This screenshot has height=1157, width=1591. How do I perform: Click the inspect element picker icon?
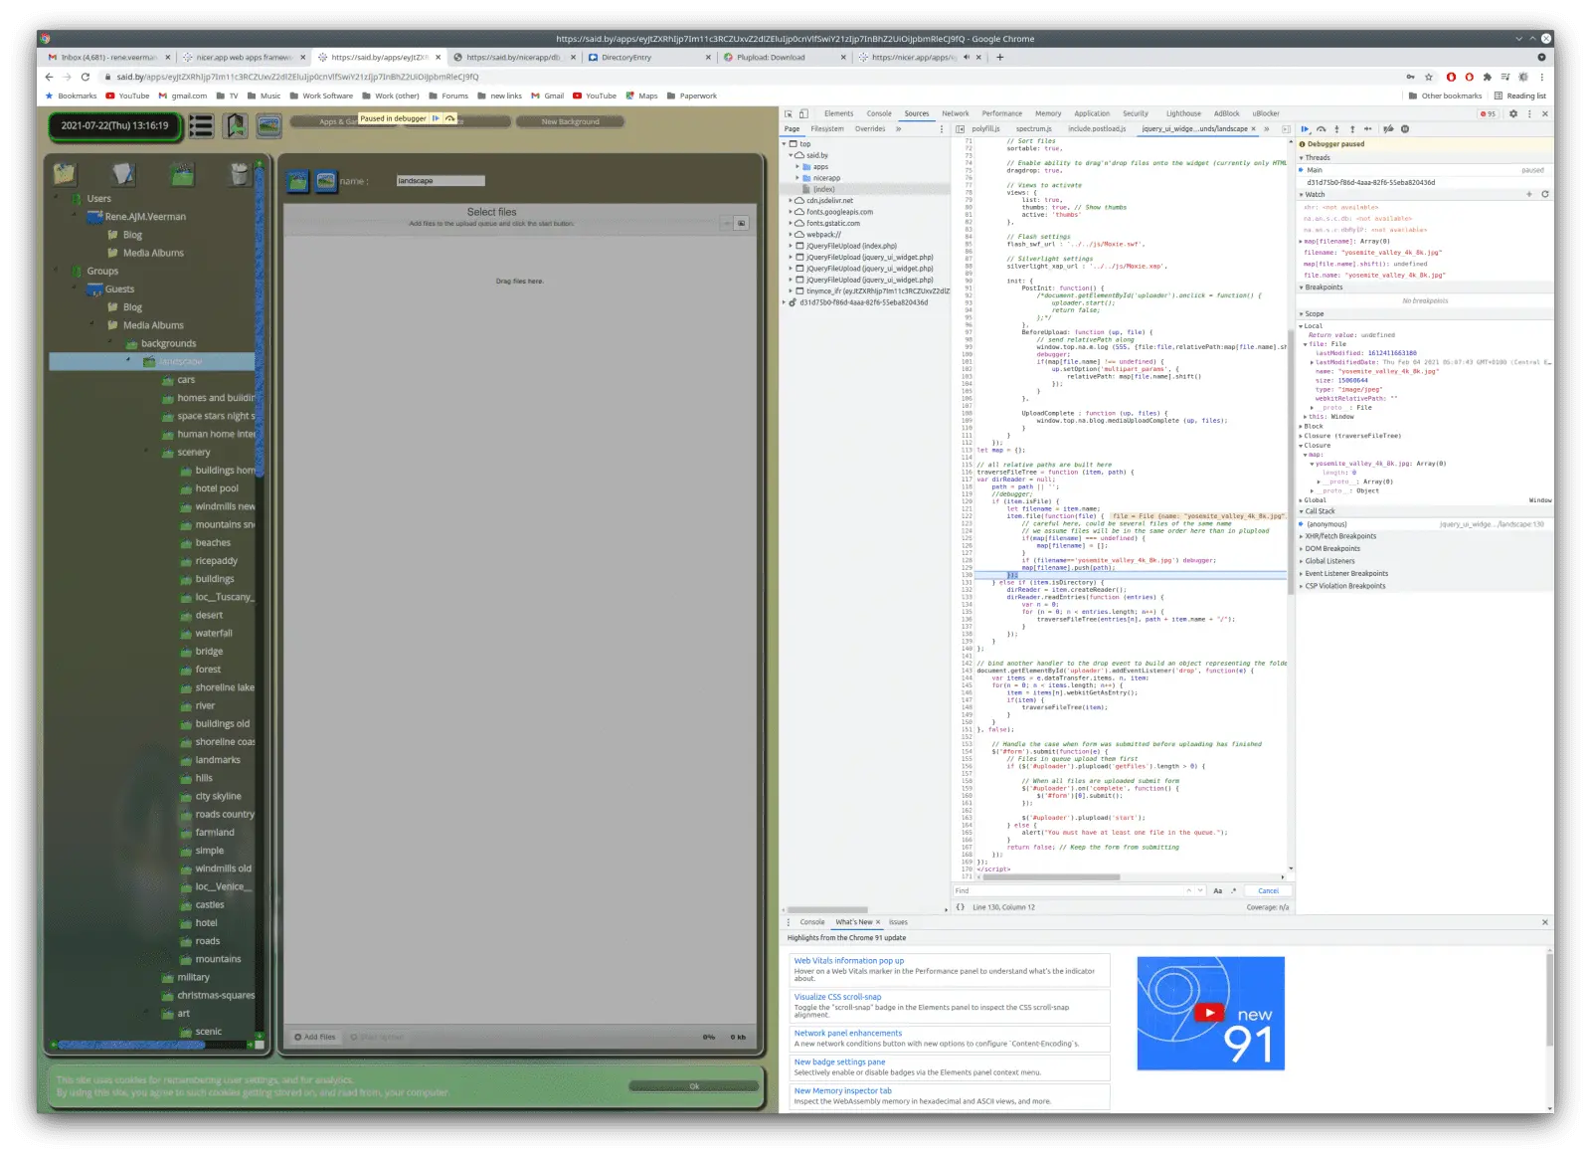789,113
